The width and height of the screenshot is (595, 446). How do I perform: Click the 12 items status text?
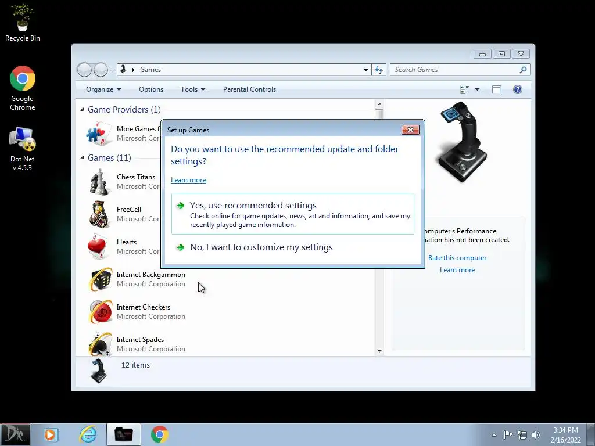coord(135,365)
